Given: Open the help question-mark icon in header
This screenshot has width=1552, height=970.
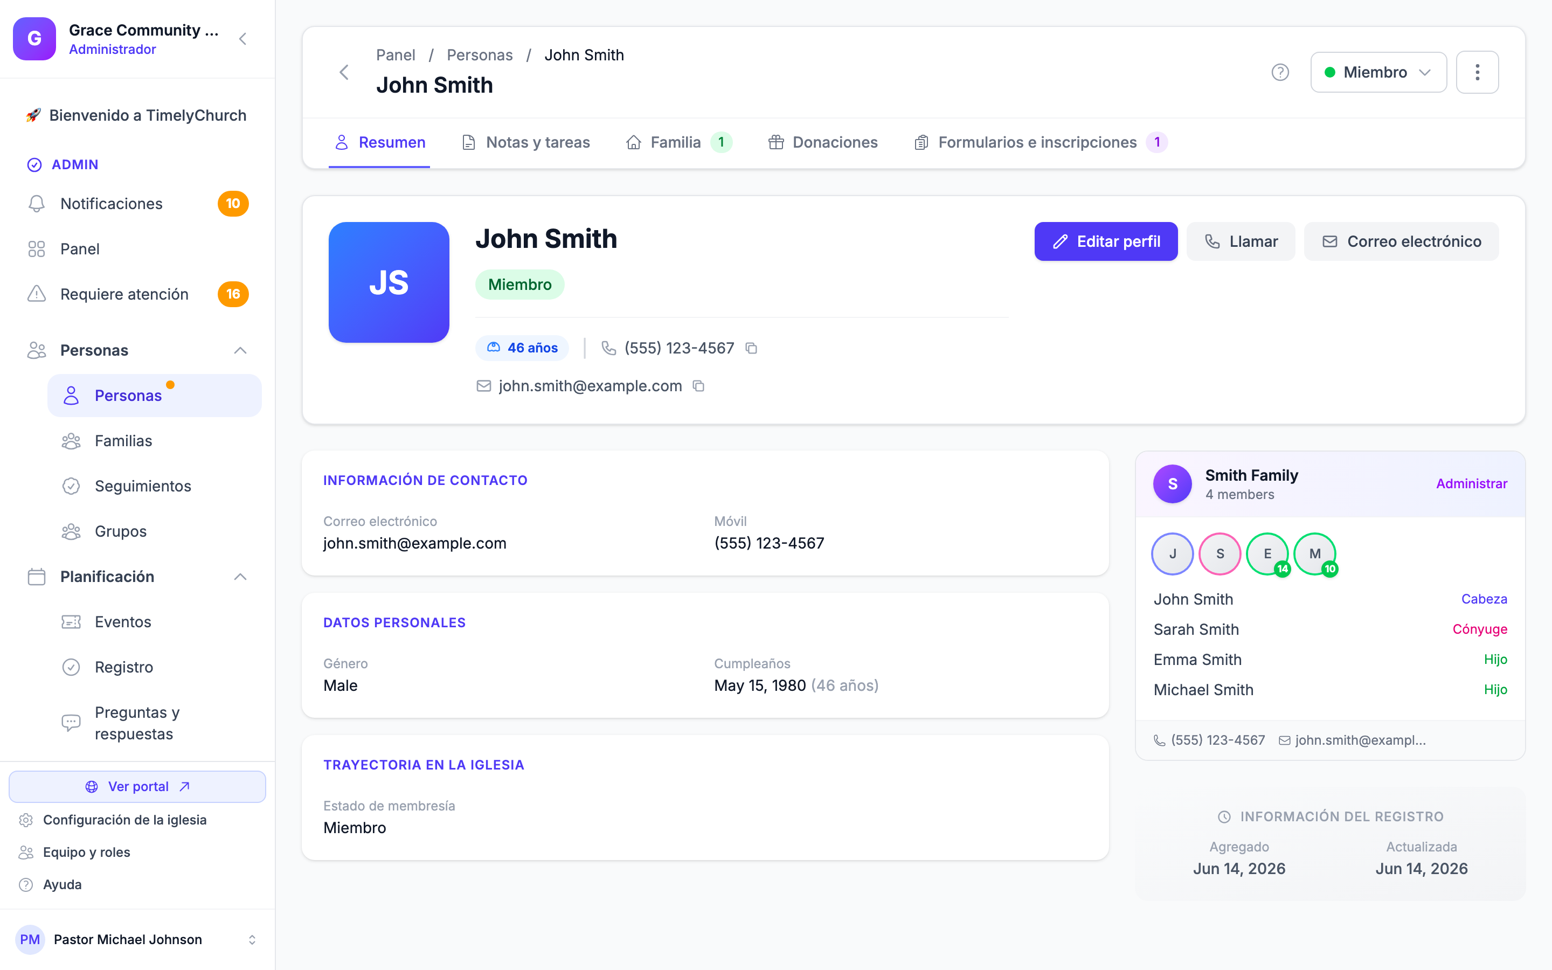Looking at the screenshot, I should (1279, 73).
